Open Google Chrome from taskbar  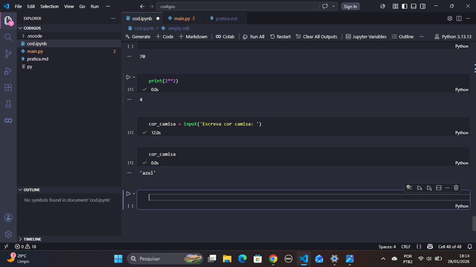coord(273,259)
